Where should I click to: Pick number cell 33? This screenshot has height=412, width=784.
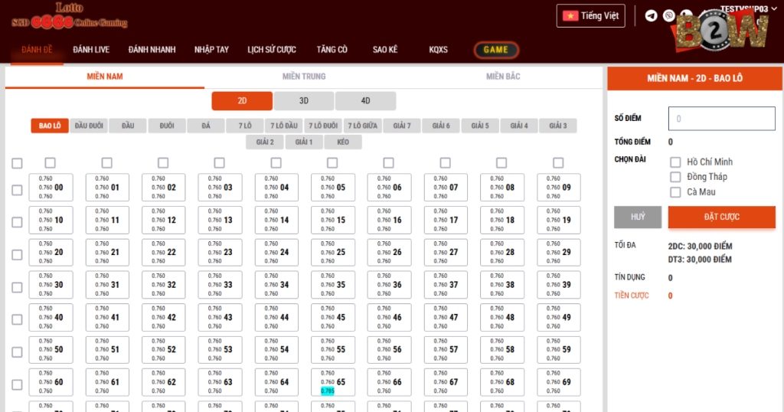click(x=220, y=285)
